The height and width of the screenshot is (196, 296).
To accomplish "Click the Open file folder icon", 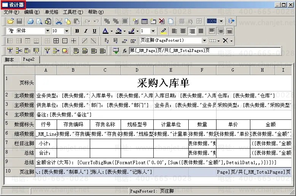I will click(10, 21).
